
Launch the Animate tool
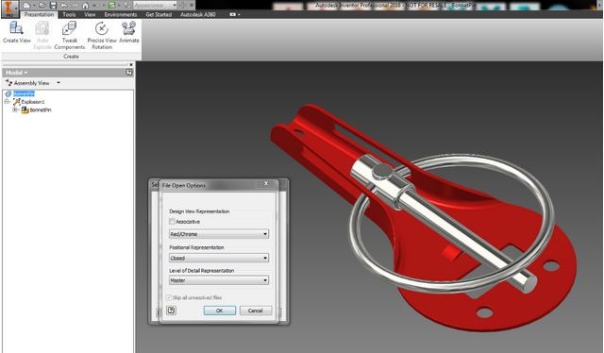[129, 32]
